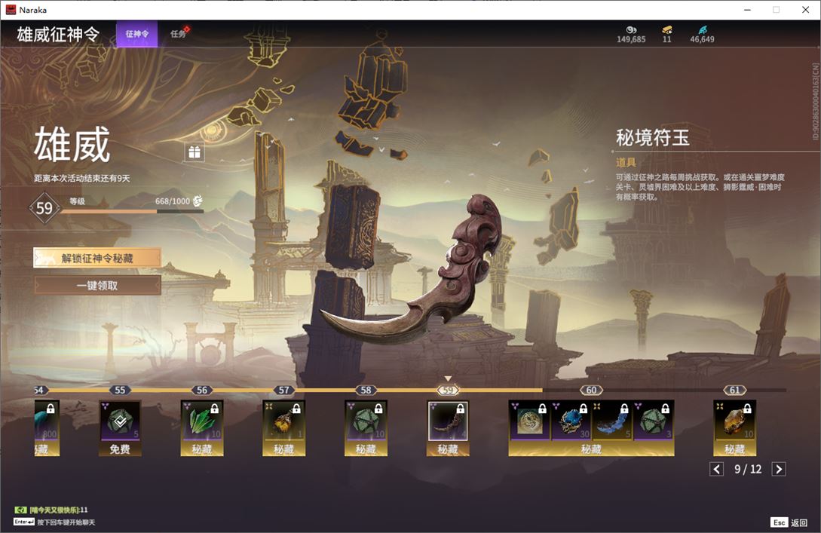The width and height of the screenshot is (821, 533).
Task: Close the Naraka window
Action: coord(805,10)
